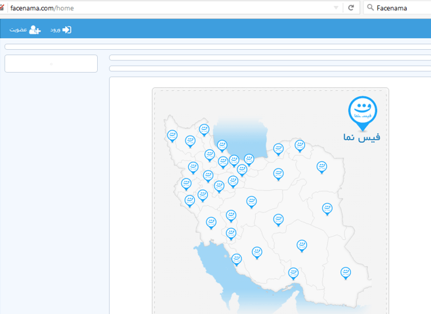Select the Golestan province map pin
431x314 pixels.
click(278, 149)
